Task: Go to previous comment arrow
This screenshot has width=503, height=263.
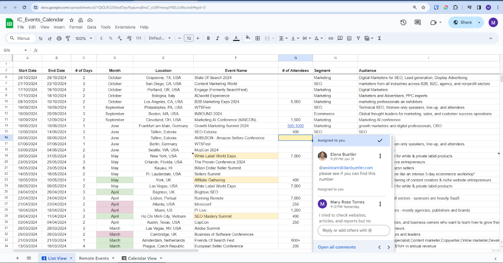Action: click(x=379, y=247)
